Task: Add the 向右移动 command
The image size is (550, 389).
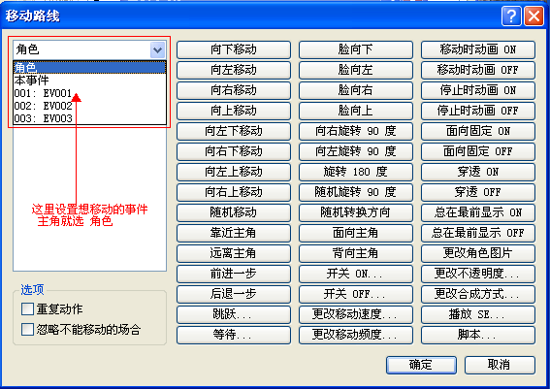Action: pyautogui.click(x=234, y=90)
